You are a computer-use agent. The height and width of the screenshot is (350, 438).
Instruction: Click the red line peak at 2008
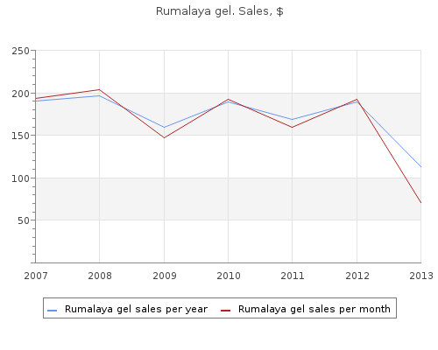click(x=100, y=89)
